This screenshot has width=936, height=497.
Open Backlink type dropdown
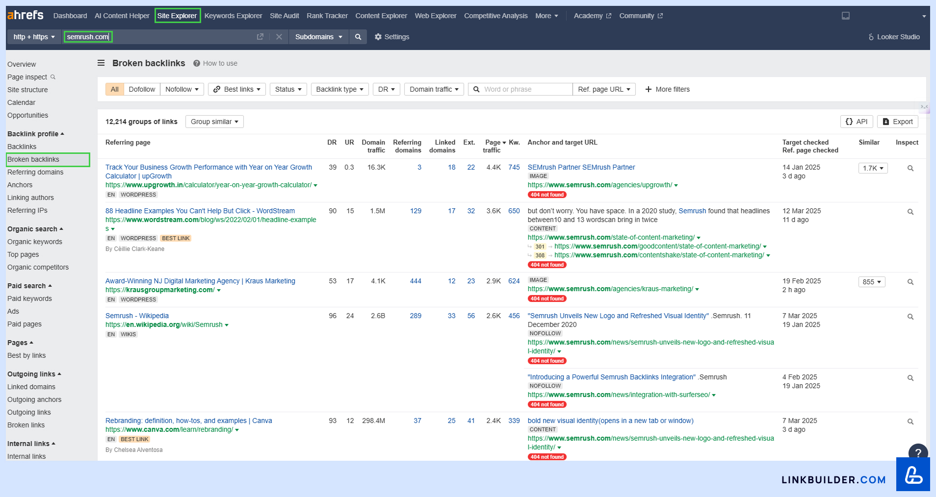[x=340, y=89]
